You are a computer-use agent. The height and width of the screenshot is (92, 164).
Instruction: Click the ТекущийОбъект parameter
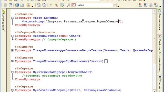click(79, 72)
